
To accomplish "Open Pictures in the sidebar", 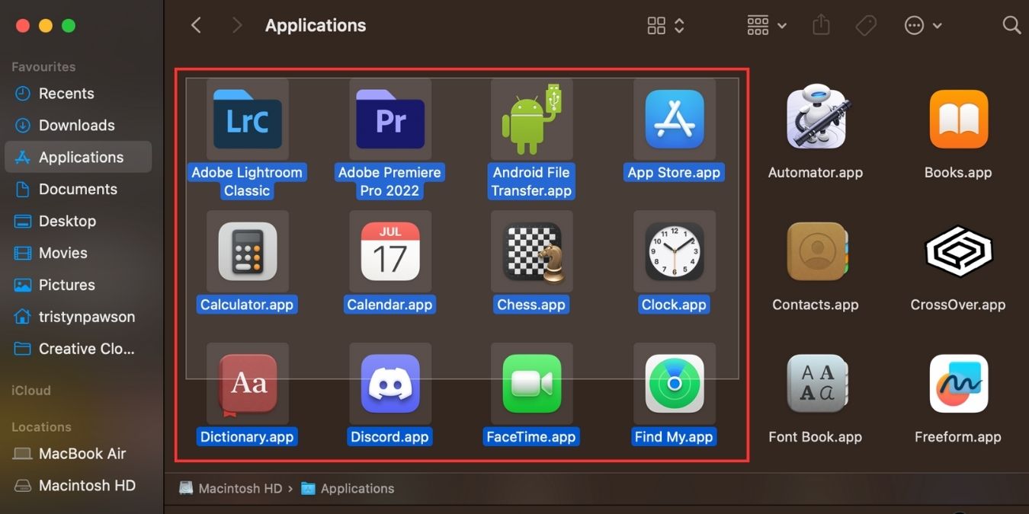I will [79, 285].
